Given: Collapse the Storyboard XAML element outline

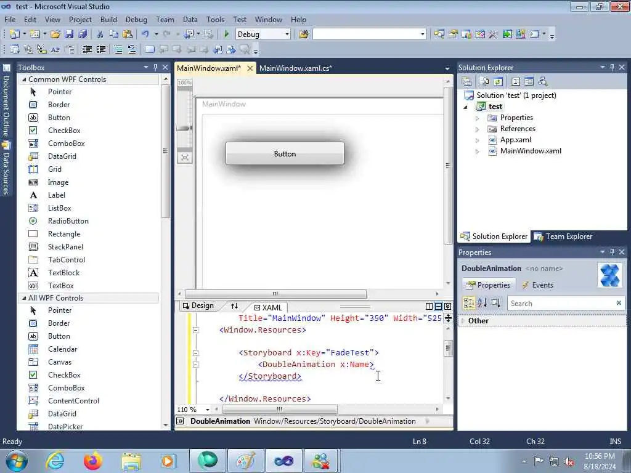Looking at the screenshot, I should pos(195,353).
